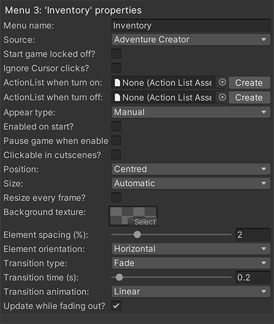Click the Create button for turn off ActionList
274x324 pixels.
249,97
